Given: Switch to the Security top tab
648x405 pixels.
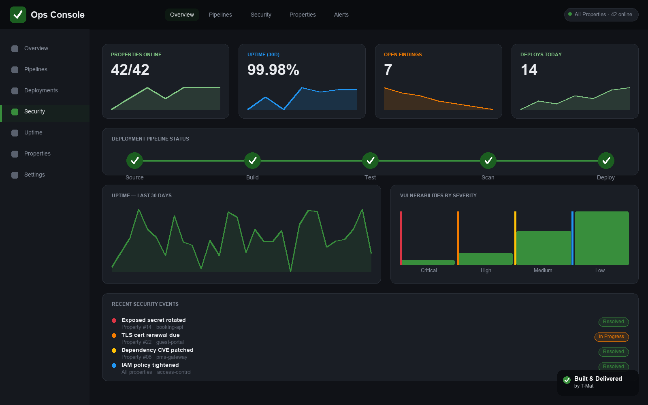Looking at the screenshot, I should click(261, 15).
